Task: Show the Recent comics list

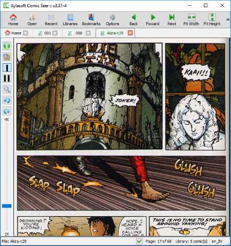Action: coord(51,20)
